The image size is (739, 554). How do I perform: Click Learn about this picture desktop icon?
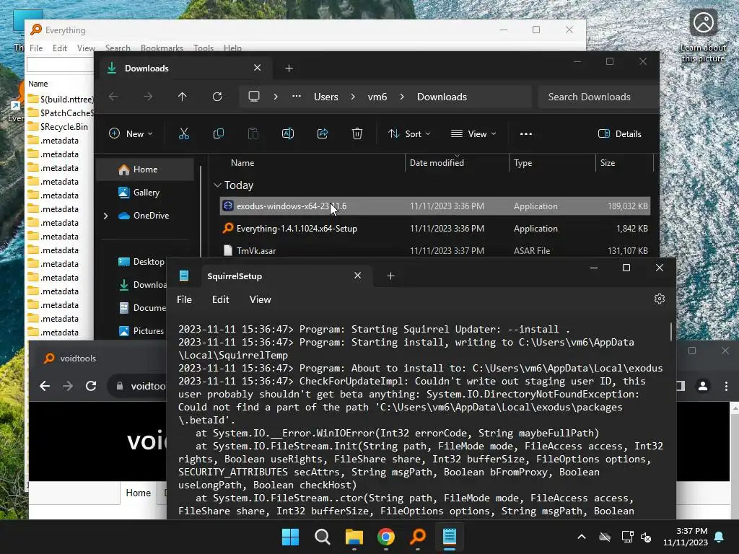coord(703,37)
